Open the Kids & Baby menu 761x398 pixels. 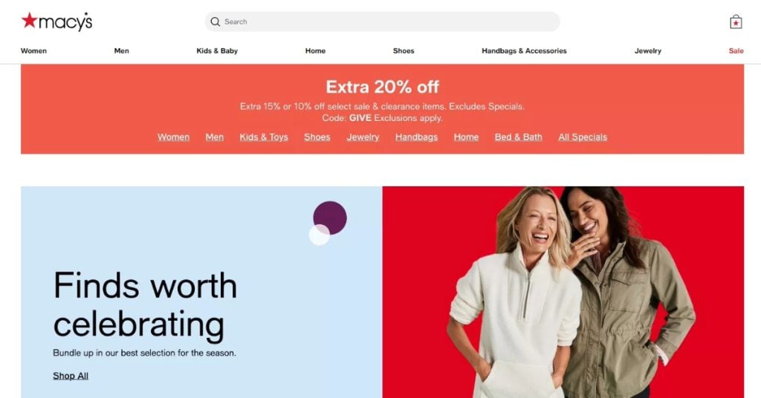pyautogui.click(x=217, y=51)
